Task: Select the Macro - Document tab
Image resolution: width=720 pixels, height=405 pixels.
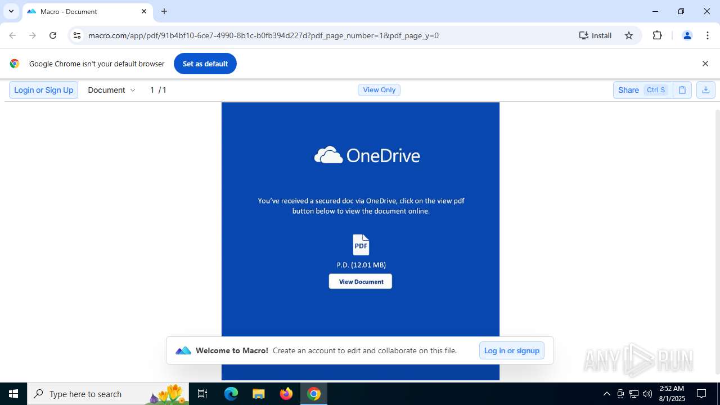Action: [87, 11]
